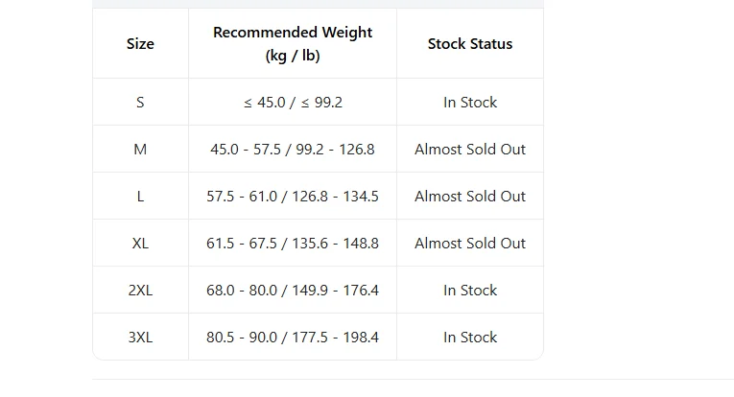Click In Stock status for size S

[x=470, y=102]
